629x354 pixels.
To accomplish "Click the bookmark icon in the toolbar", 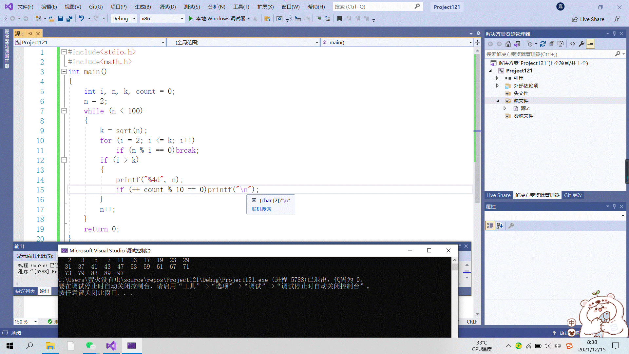I will [339, 19].
